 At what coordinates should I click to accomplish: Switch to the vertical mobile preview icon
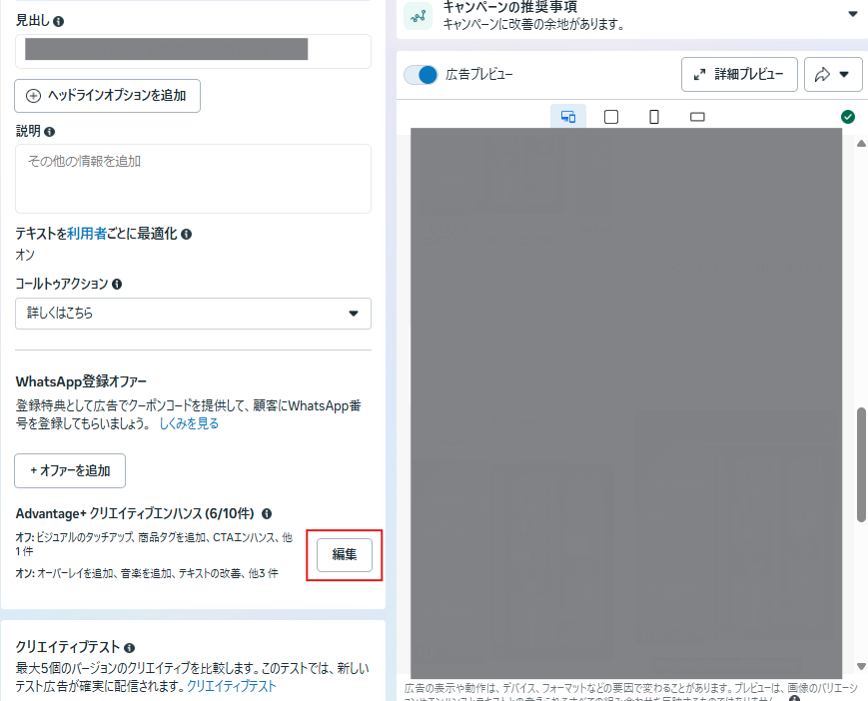tap(654, 117)
